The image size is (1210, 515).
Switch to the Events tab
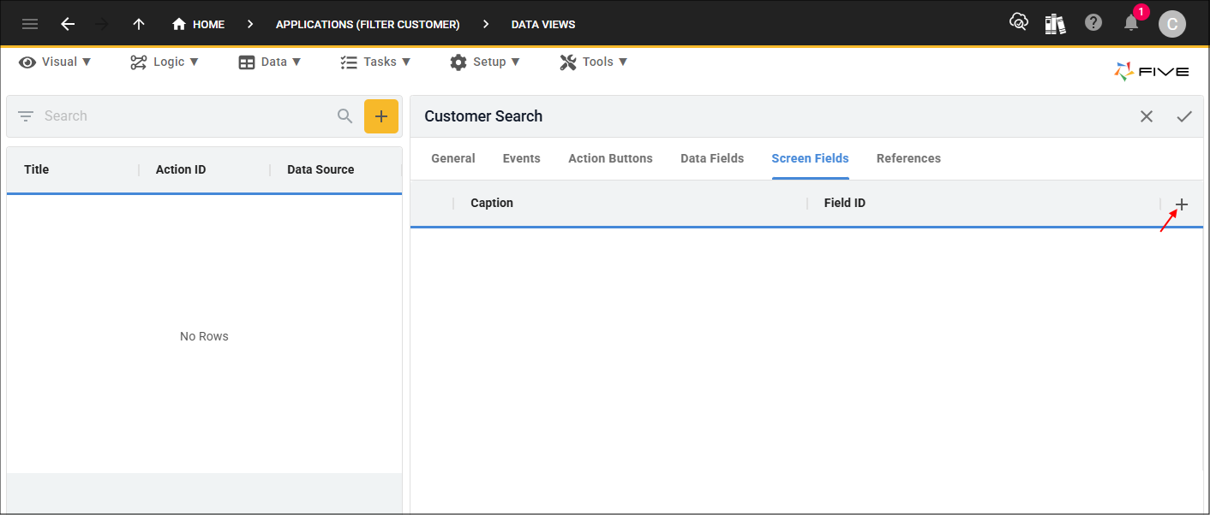click(x=522, y=158)
